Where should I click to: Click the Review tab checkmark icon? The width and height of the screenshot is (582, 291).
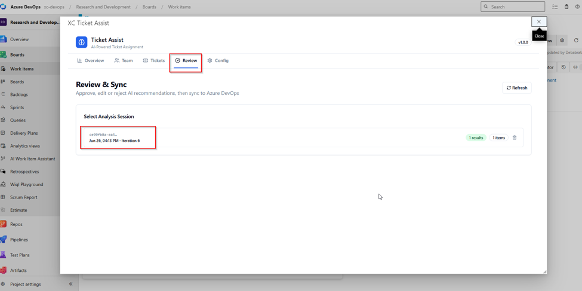177,60
